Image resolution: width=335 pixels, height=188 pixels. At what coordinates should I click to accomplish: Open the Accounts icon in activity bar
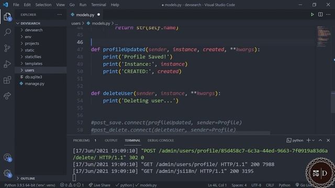[7, 158]
